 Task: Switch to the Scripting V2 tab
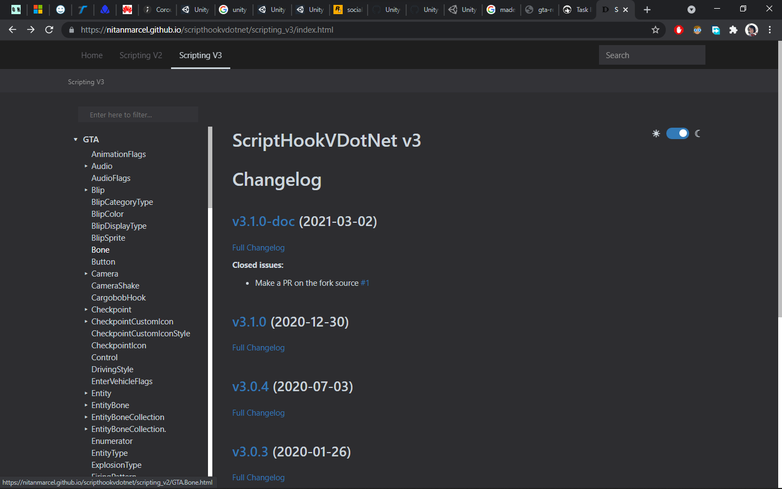click(141, 55)
